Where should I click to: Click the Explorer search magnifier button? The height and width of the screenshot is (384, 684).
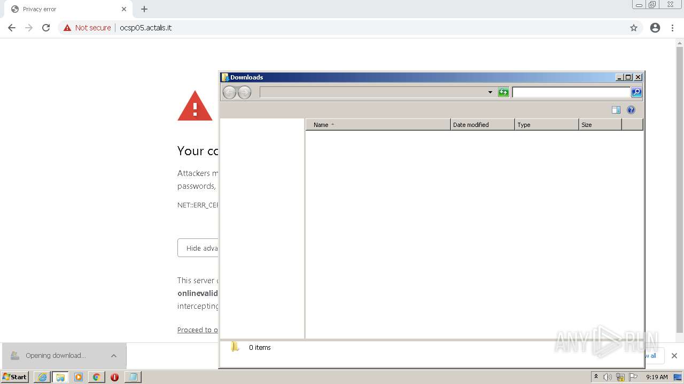tap(636, 92)
